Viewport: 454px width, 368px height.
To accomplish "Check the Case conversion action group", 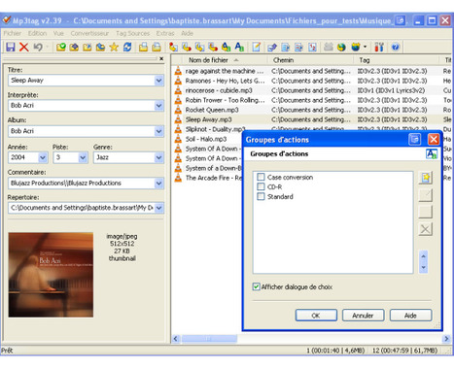I will point(261,177).
